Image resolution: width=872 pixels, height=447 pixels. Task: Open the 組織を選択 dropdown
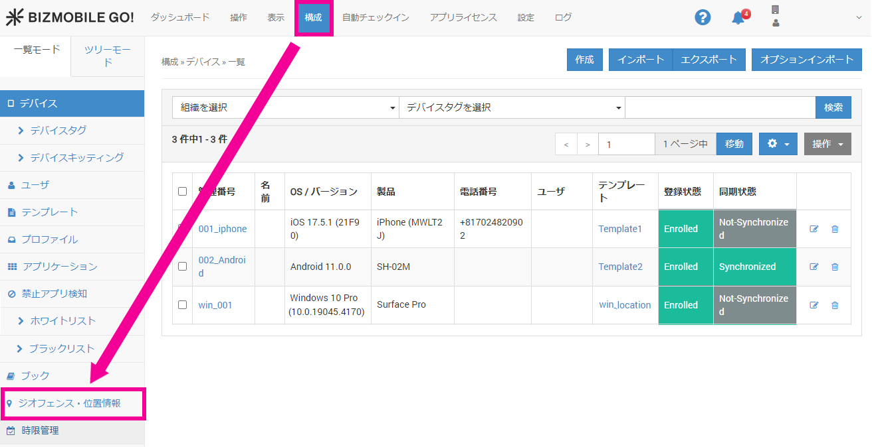(285, 107)
